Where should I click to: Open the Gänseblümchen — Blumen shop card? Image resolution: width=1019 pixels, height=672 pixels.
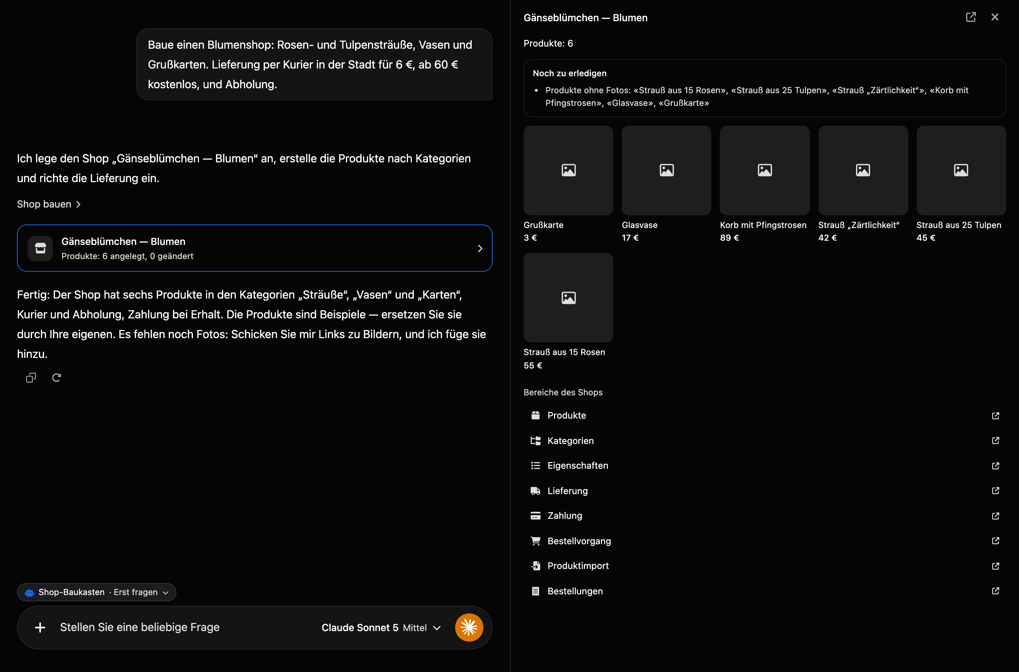[x=254, y=248]
